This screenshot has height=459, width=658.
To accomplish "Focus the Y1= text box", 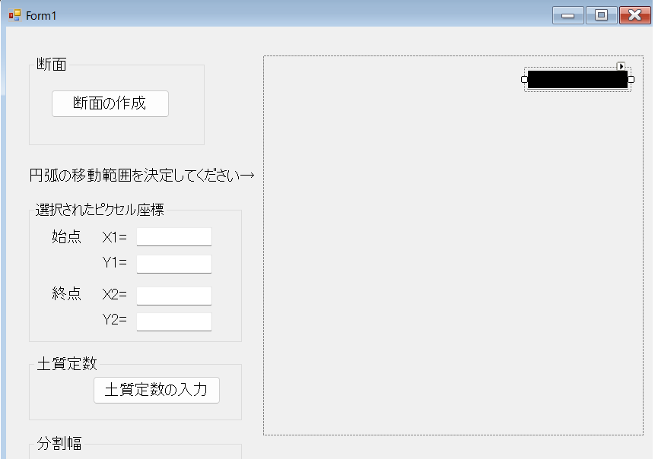I will (173, 264).
